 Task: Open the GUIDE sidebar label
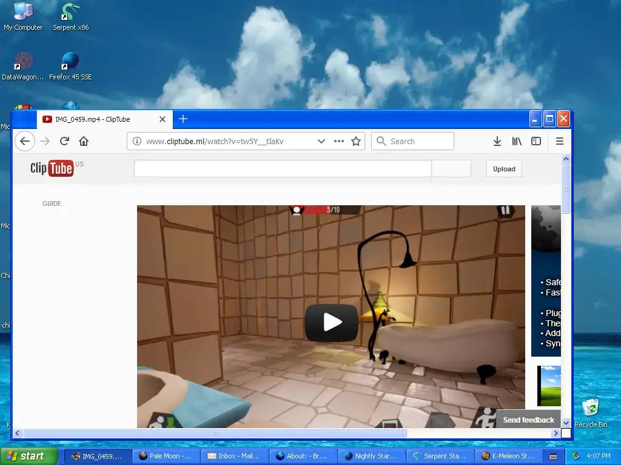click(52, 203)
